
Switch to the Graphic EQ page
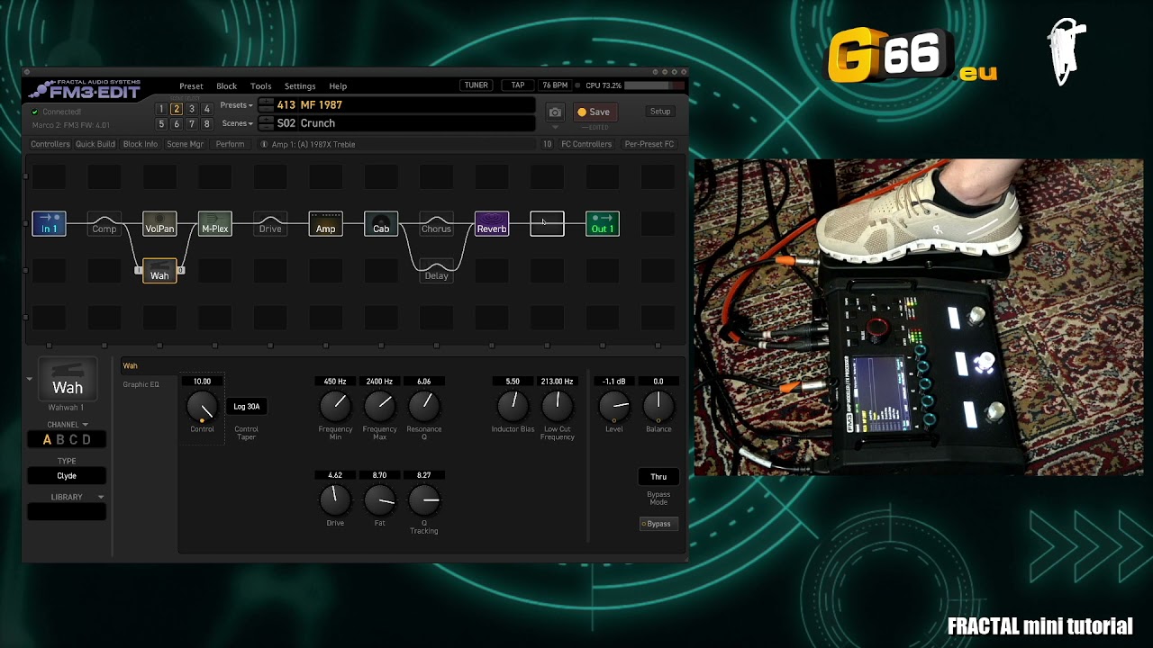pos(141,384)
